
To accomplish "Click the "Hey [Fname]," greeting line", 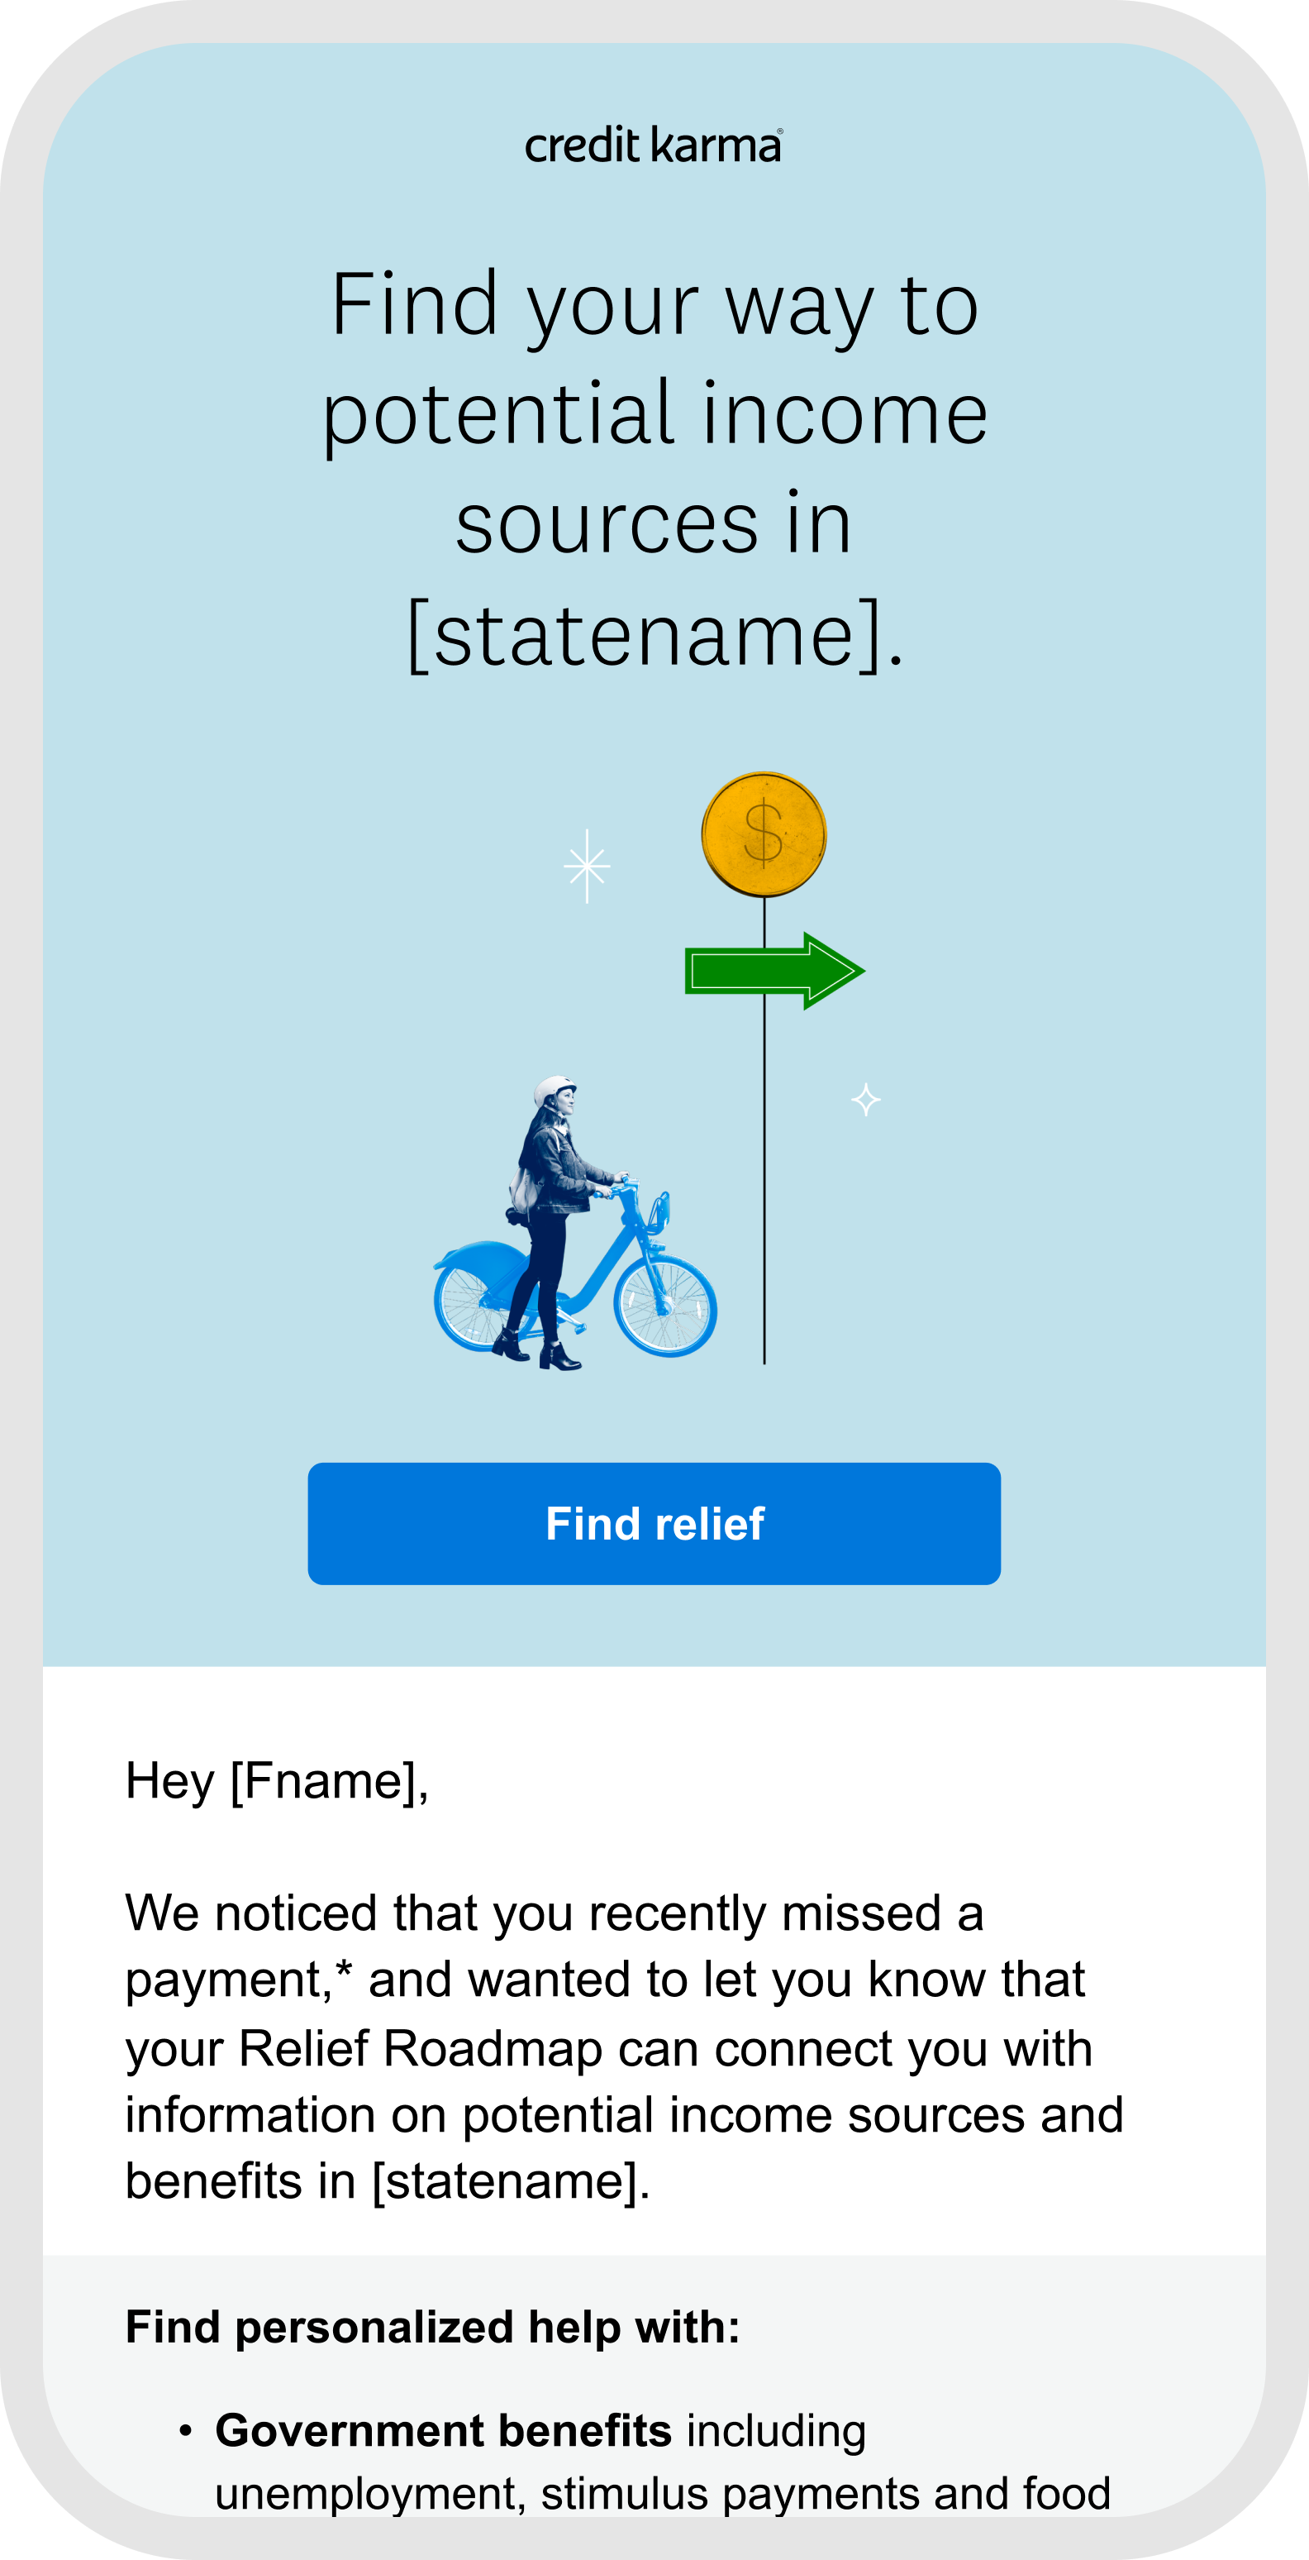I will (277, 1780).
